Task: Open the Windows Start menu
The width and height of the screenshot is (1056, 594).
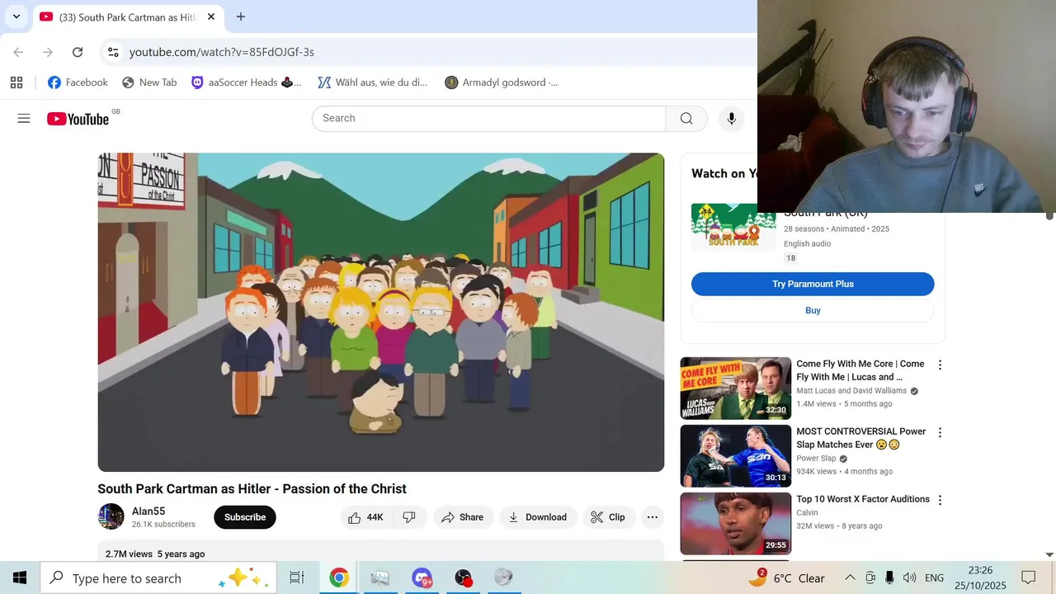Action: (20, 577)
